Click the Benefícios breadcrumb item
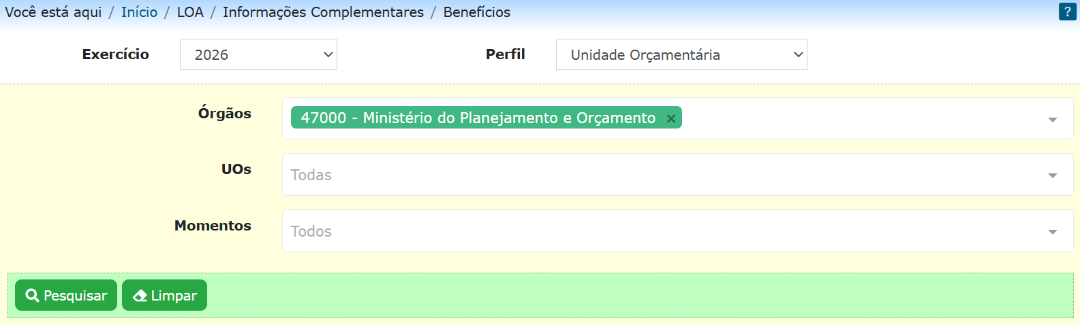The height and width of the screenshot is (325, 1080). click(477, 12)
